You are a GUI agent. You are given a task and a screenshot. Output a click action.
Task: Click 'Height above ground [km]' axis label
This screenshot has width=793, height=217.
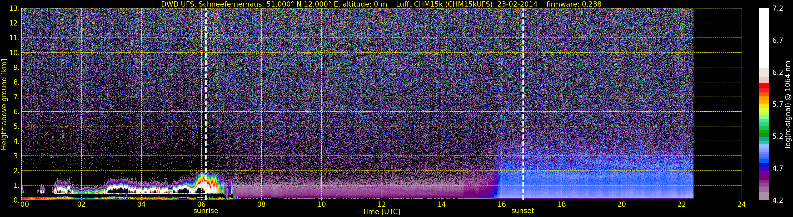(x=4, y=105)
